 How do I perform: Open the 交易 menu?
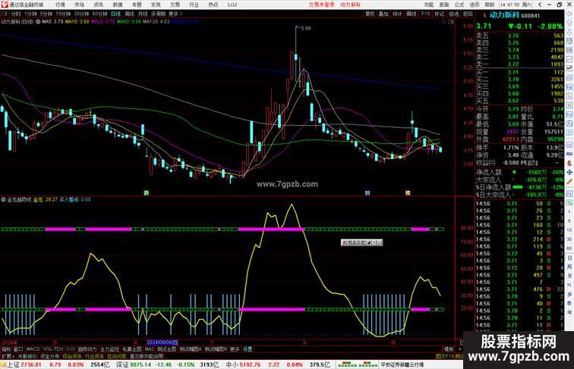(175, 5)
